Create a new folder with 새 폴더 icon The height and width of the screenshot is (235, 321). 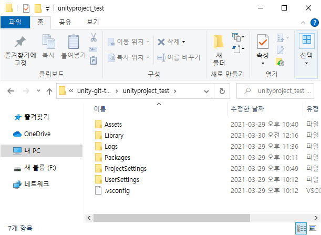(219, 42)
